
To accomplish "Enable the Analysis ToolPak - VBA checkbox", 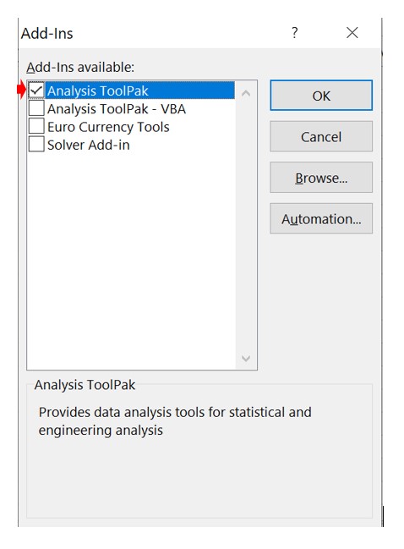I will [36, 108].
